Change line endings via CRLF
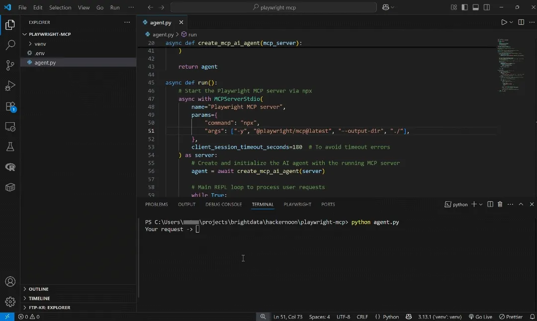Viewport: 537px width, 321px height. 362,317
